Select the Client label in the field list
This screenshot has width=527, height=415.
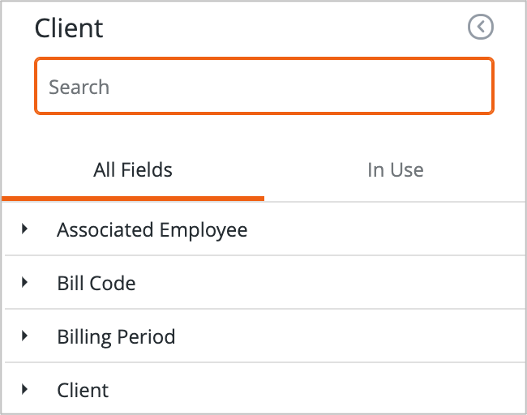coord(83,390)
